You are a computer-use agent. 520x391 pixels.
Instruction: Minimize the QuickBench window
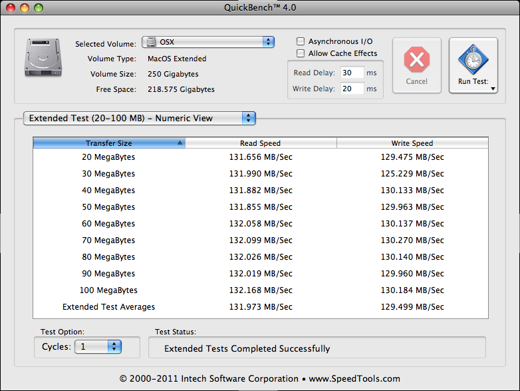click(x=25, y=7)
